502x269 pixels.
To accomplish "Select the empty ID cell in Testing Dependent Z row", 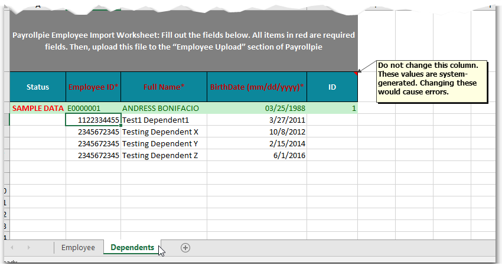I will click(x=332, y=156).
